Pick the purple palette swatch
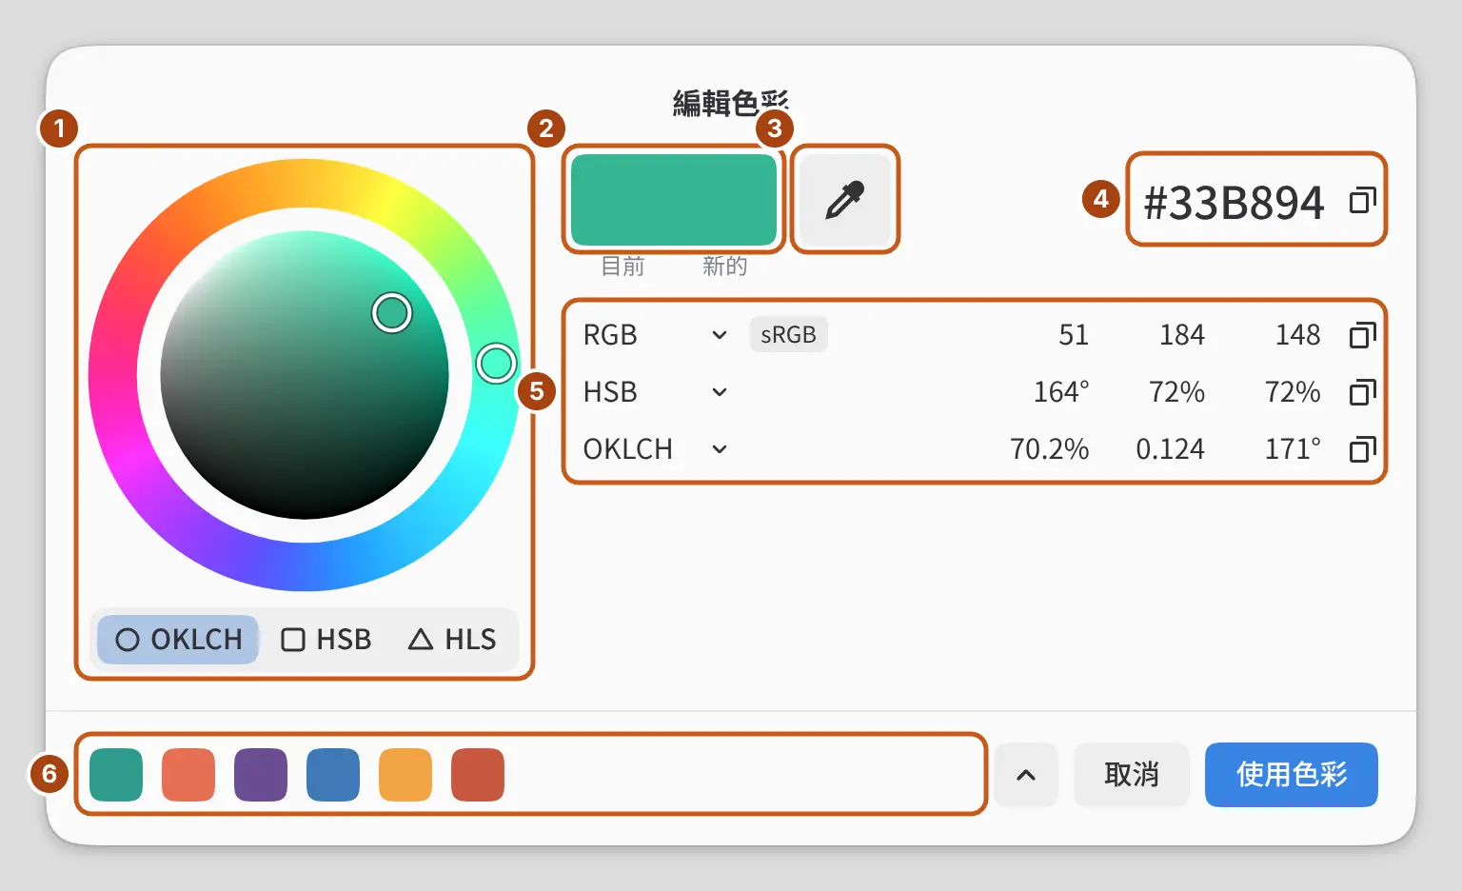This screenshot has width=1462, height=891. (x=261, y=775)
